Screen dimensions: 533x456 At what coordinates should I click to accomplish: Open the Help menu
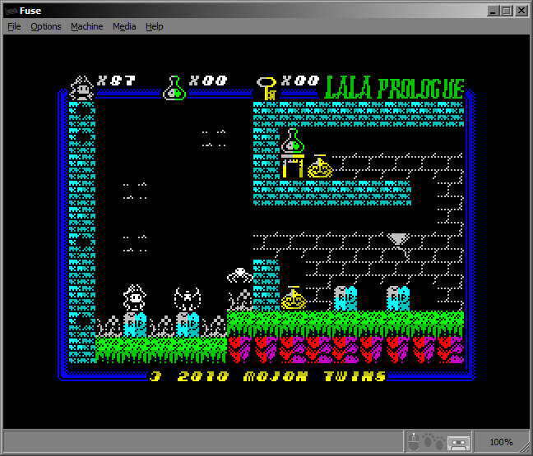click(x=155, y=26)
